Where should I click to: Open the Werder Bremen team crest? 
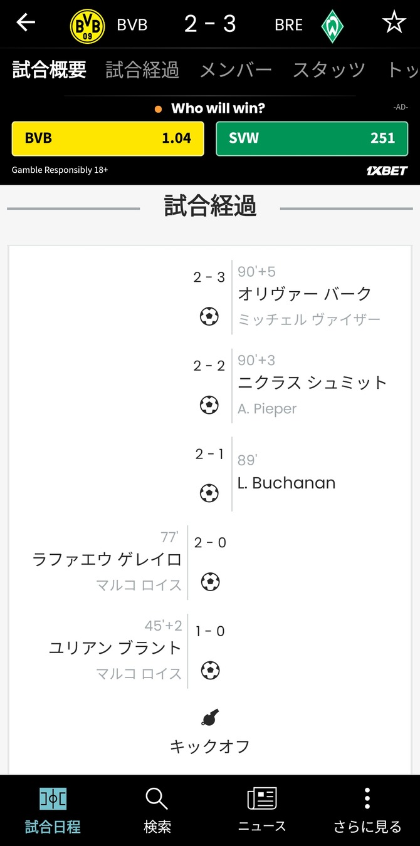pyautogui.click(x=332, y=26)
